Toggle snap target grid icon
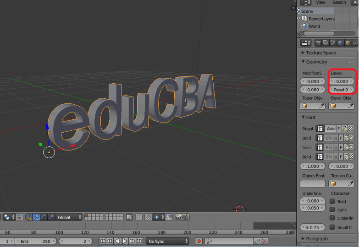Viewport: 359px width, 247px height. point(169,217)
